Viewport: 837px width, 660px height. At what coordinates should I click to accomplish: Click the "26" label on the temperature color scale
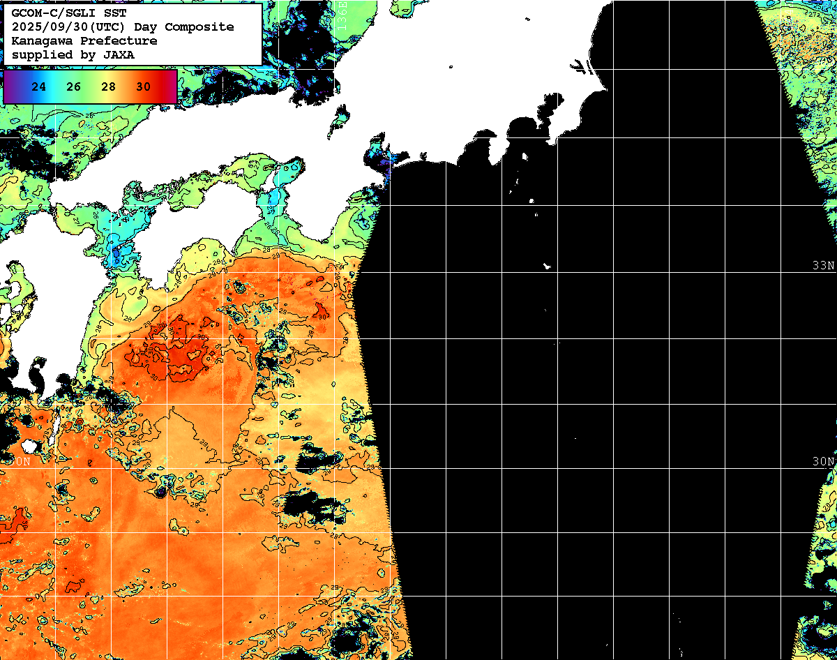(74, 87)
